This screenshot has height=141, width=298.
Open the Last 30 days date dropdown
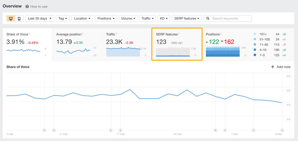pos(40,19)
